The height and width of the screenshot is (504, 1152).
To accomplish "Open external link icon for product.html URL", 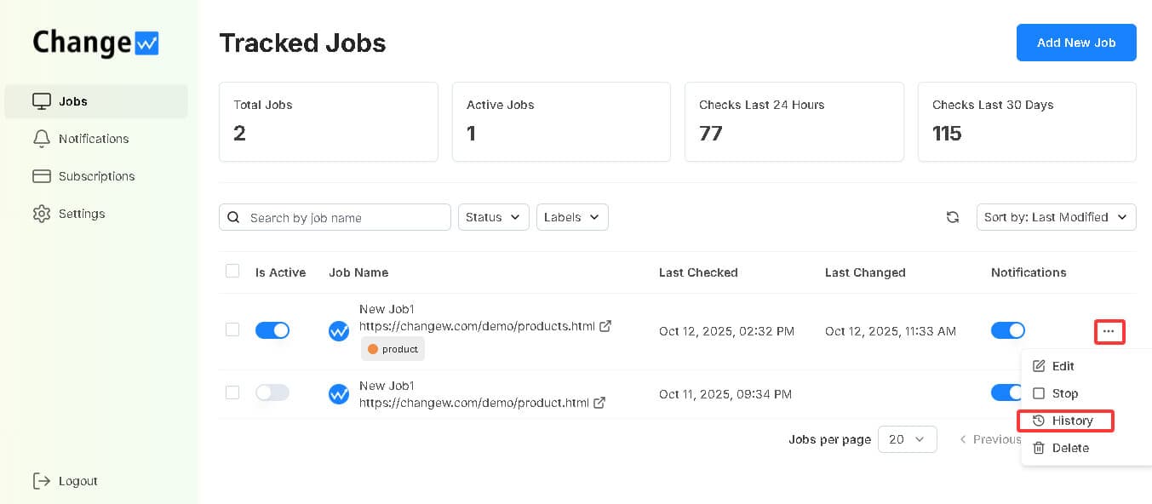I will [x=599, y=403].
